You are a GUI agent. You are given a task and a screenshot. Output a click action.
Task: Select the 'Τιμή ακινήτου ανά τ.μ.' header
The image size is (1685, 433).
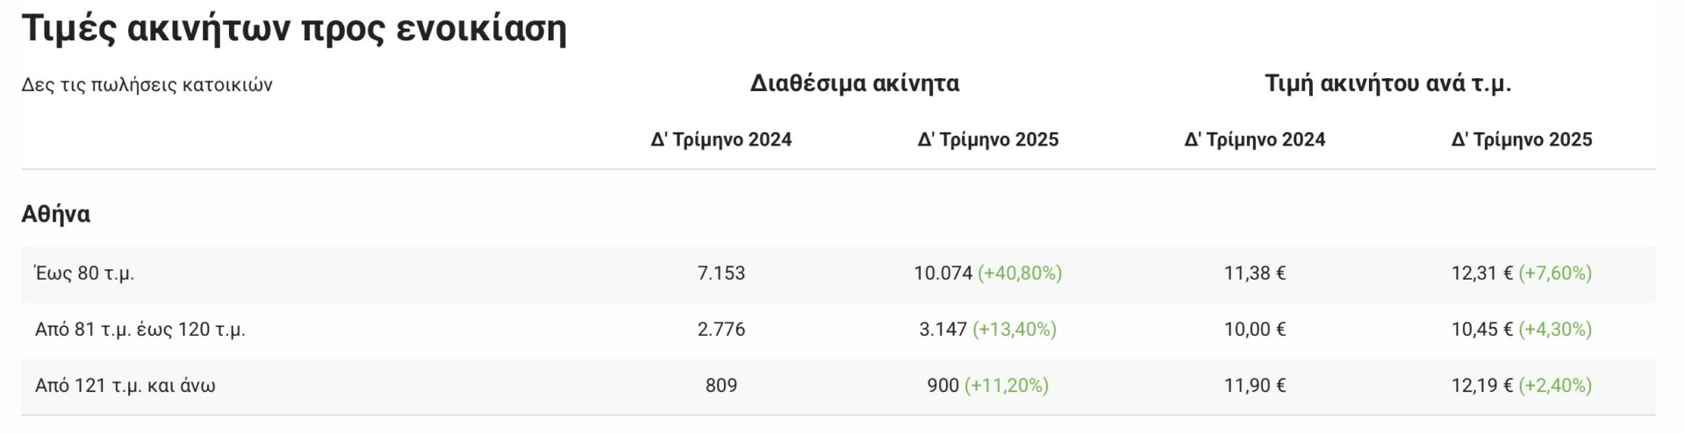pos(1387,83)
